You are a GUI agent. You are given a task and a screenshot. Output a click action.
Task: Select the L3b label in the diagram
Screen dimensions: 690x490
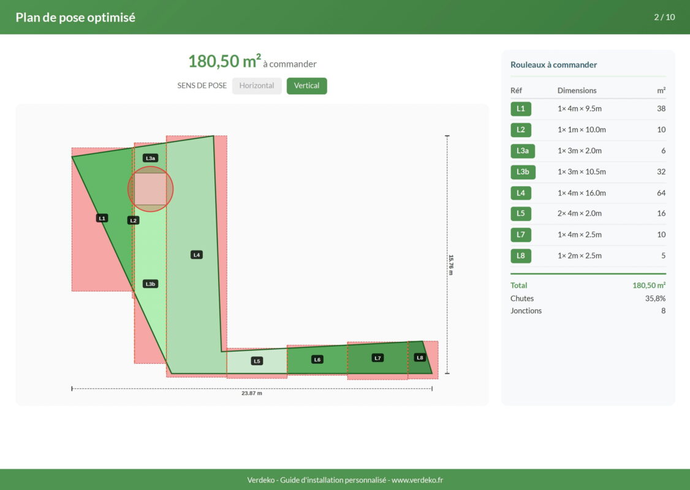coord(150,284)
